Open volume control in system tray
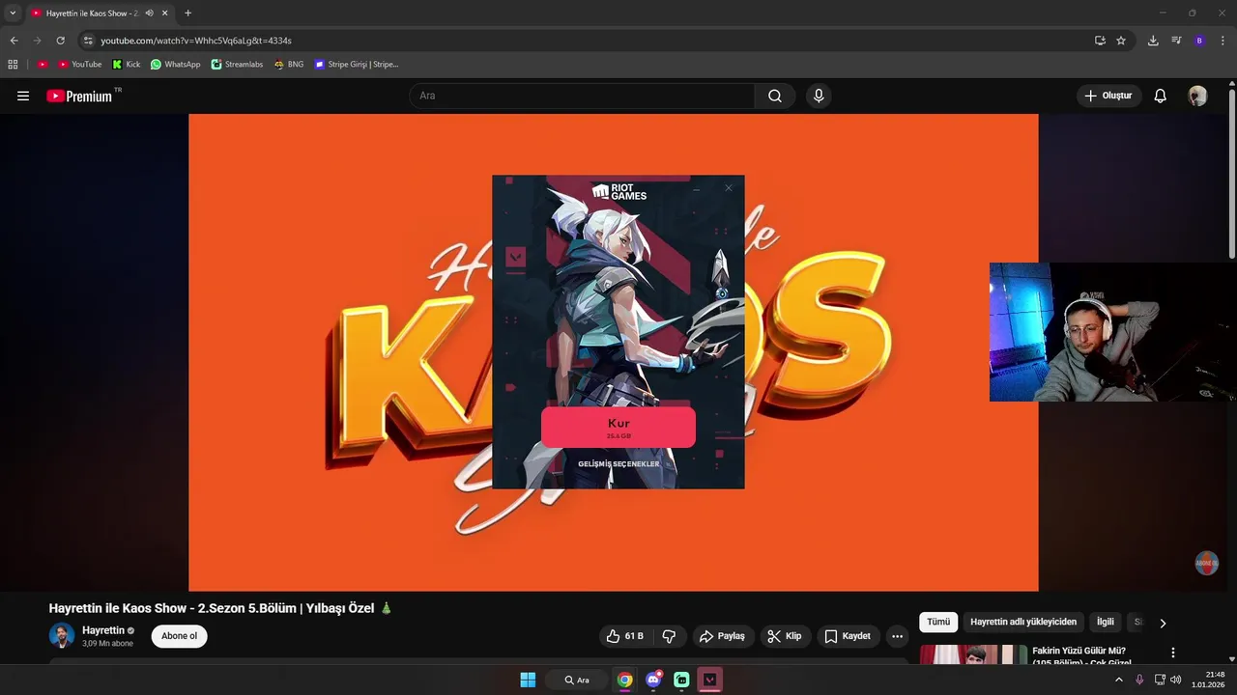Viewport: 1237px width, 695px height. click(x=1176, y=680)
